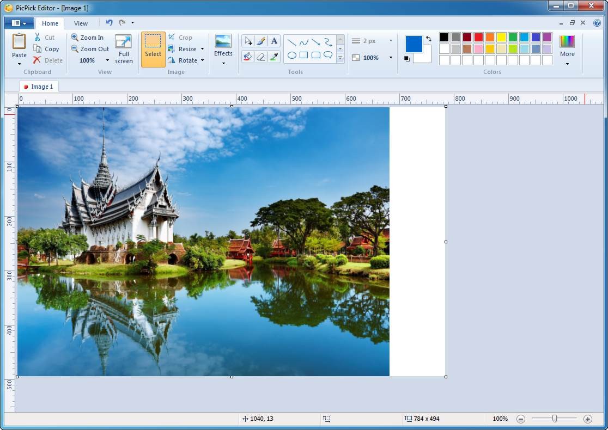Increase zoom with the plus control
Image resolution: width=608 pixels, height=430 pixels.
[588, 419]
